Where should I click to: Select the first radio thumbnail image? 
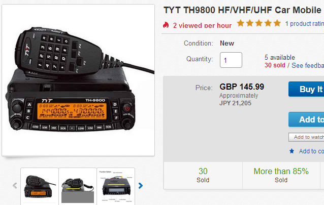(x=40, y=186)
